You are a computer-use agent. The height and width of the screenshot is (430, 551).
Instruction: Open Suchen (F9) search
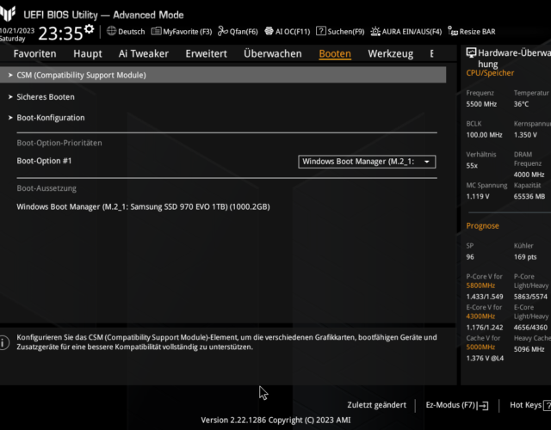[341, 32]
